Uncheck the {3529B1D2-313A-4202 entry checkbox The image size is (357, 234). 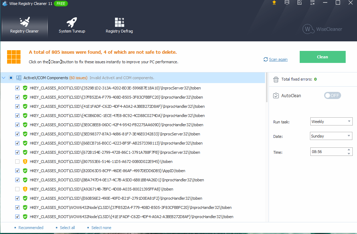(17, 88)
